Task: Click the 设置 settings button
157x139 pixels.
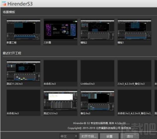Action: tap(109, 136)
